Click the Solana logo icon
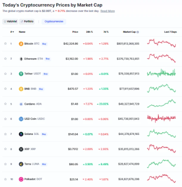Image resolution: width=182 pixels, height=187 pixels. (21, 134)
